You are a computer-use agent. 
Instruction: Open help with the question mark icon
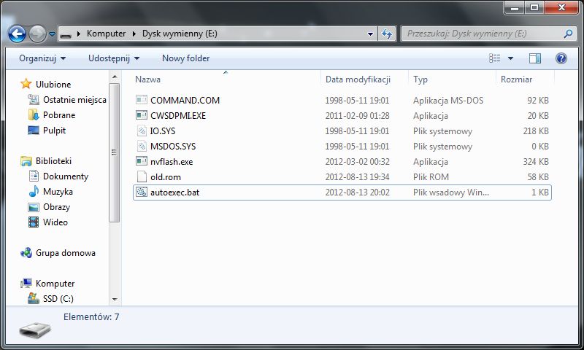(561, 58)
